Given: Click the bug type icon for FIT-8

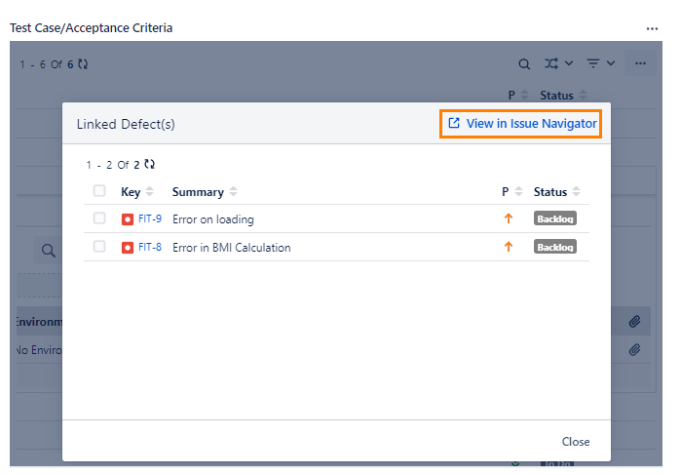Looking at the screenshot, I should click(x=128, y=248).
